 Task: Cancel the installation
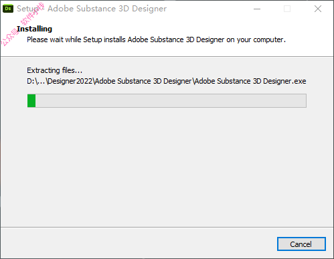[x=301, y=244]
